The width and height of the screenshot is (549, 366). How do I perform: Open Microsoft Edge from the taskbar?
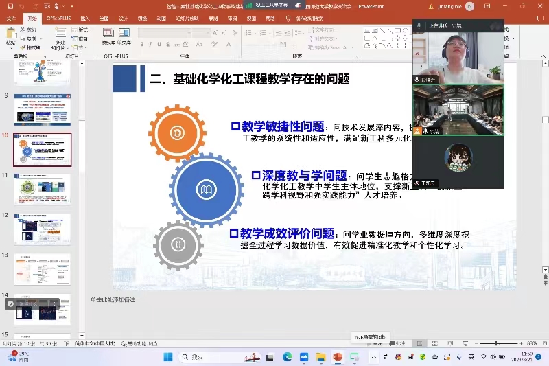[287, 357]
